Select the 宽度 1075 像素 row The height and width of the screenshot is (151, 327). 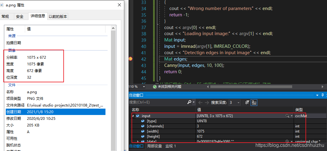pyautogui.click(x=55, y=64)
